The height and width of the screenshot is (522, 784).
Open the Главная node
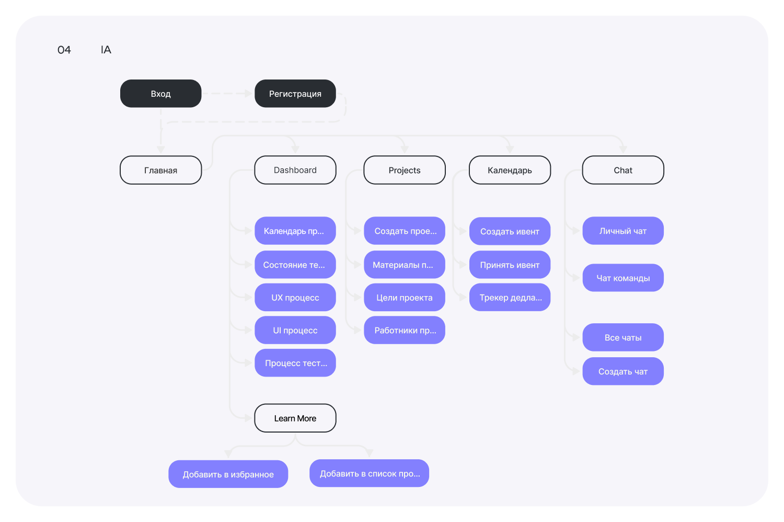[160, 170]
